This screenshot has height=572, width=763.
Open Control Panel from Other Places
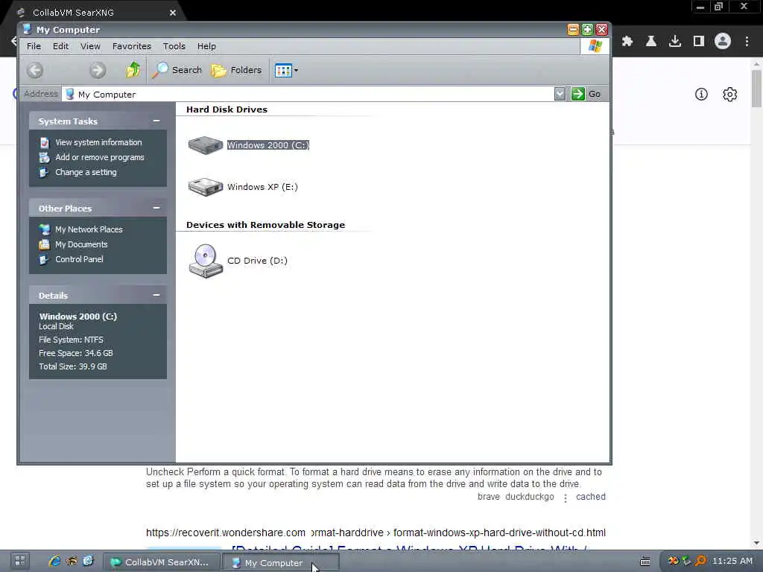coord(79,259)
